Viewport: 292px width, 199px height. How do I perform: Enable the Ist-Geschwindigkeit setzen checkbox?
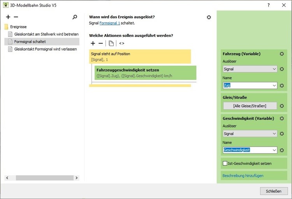click(x=225, y=164)
